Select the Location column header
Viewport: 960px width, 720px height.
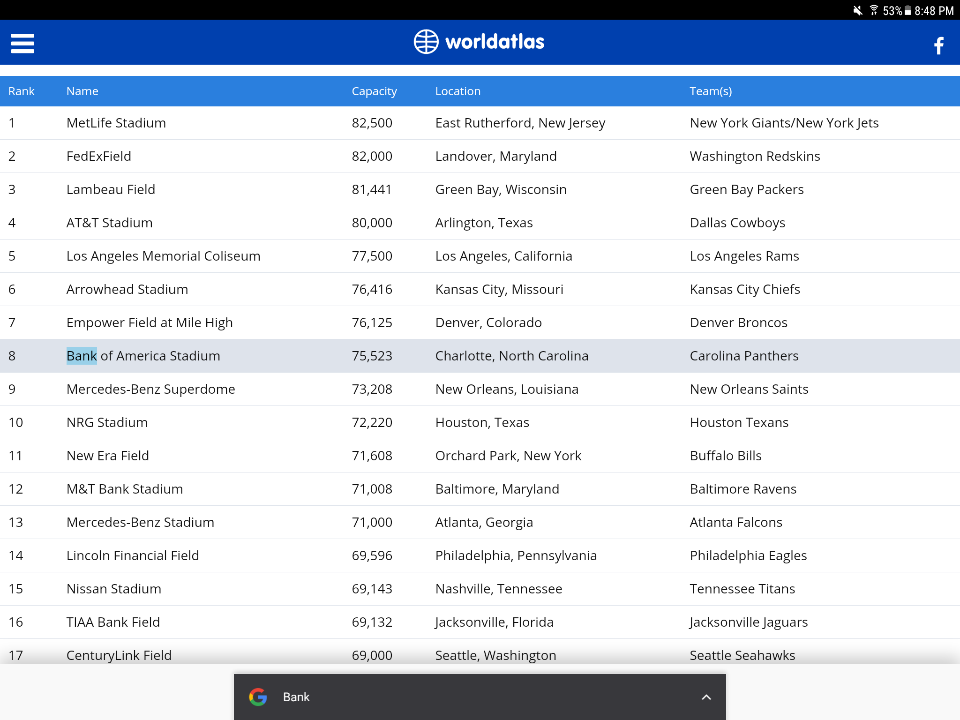tap(458, 91)
